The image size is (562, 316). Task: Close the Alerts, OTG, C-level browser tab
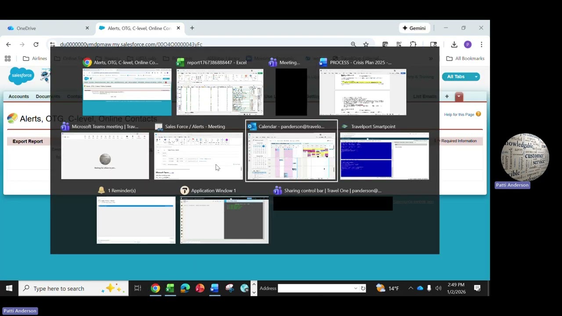(x=178, y=28)
